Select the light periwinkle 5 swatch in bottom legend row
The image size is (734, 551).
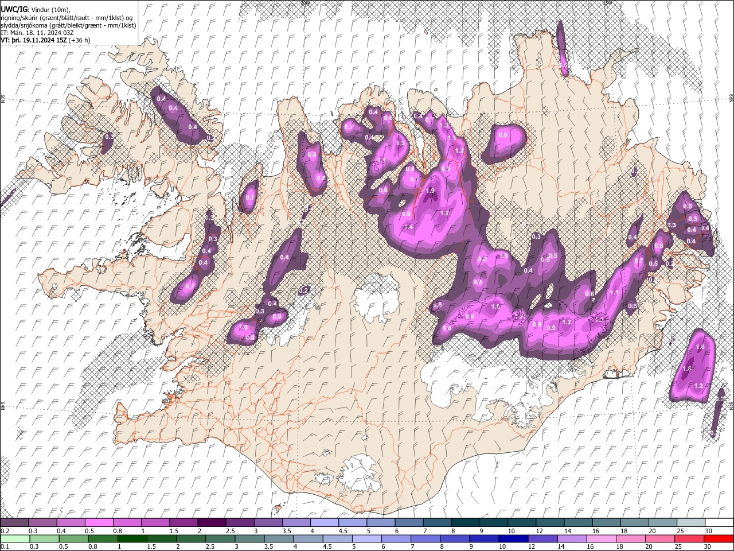tap(367, 538)
